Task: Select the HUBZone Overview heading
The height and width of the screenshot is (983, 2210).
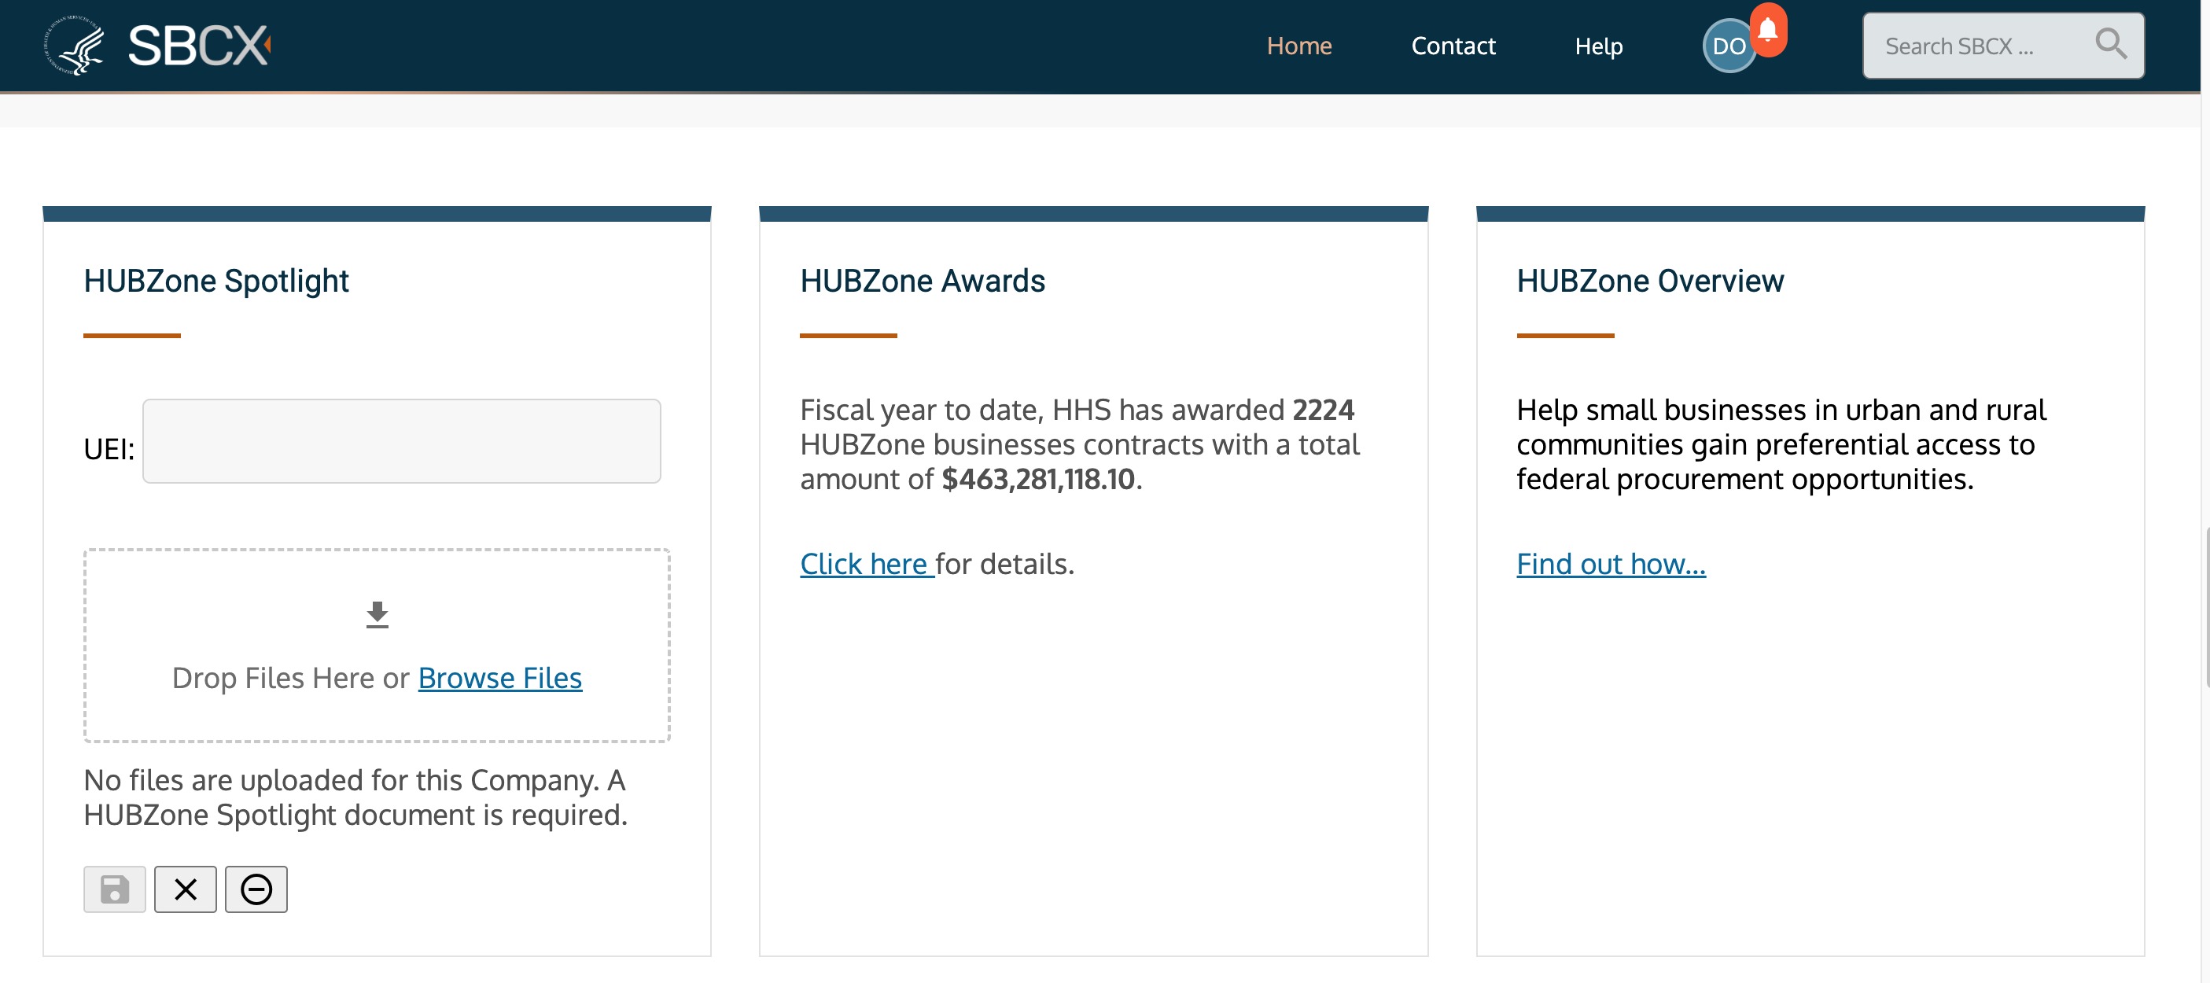Action: pos(1650,282)
